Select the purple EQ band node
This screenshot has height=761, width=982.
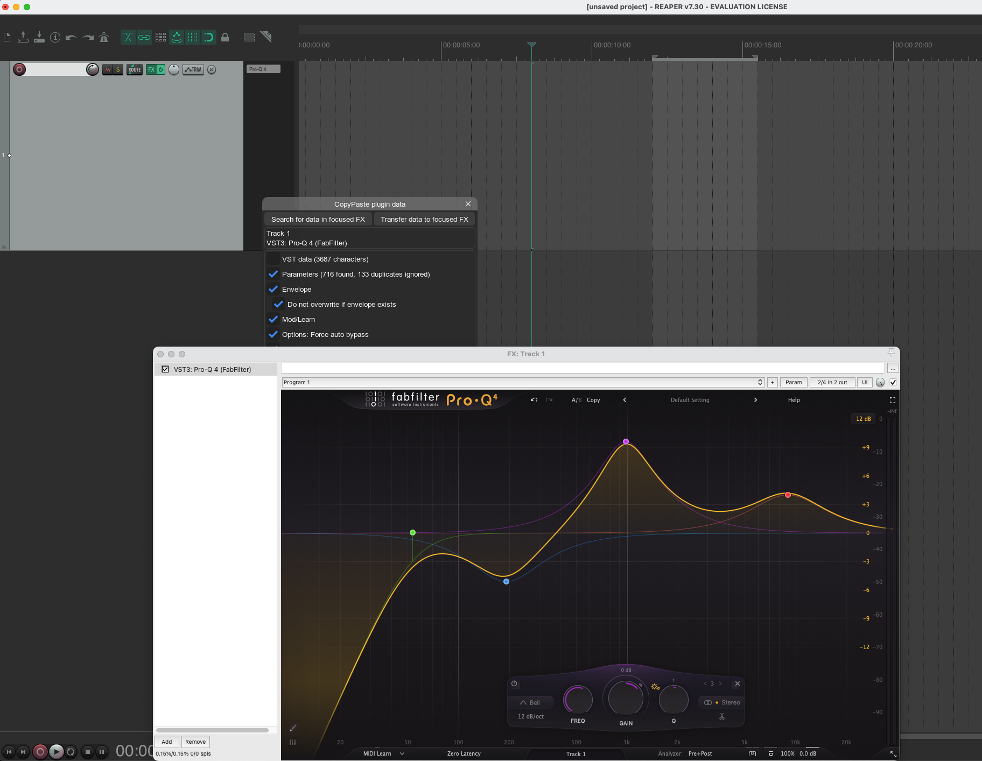coord(626,441)
